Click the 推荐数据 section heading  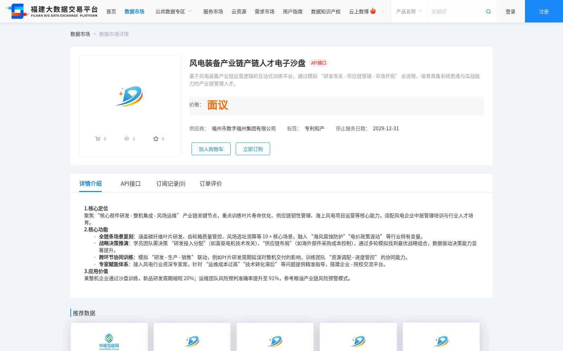84,313
